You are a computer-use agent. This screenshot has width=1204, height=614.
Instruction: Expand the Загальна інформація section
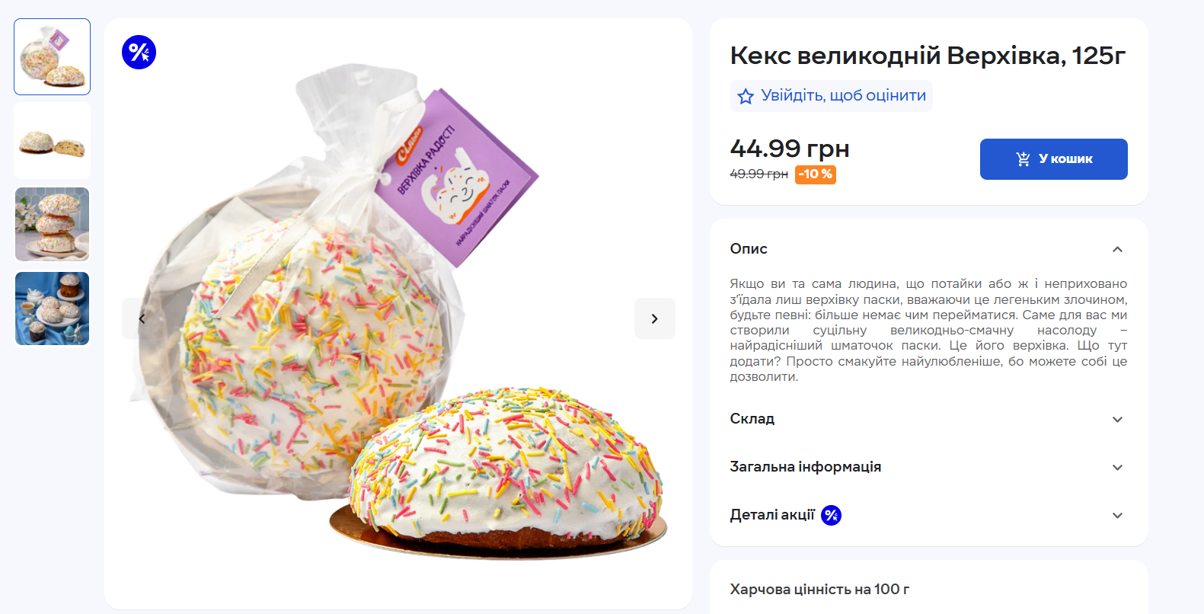coord(1117,467)
